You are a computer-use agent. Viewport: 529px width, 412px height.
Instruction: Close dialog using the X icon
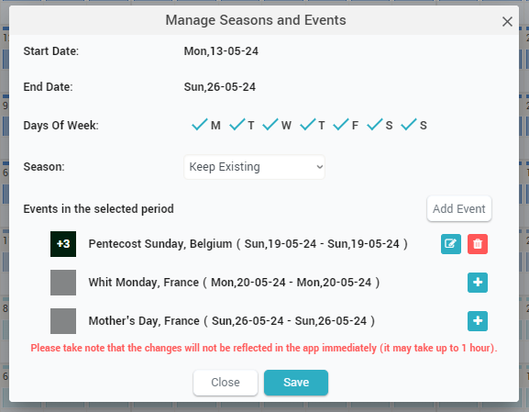pos(507,22)
